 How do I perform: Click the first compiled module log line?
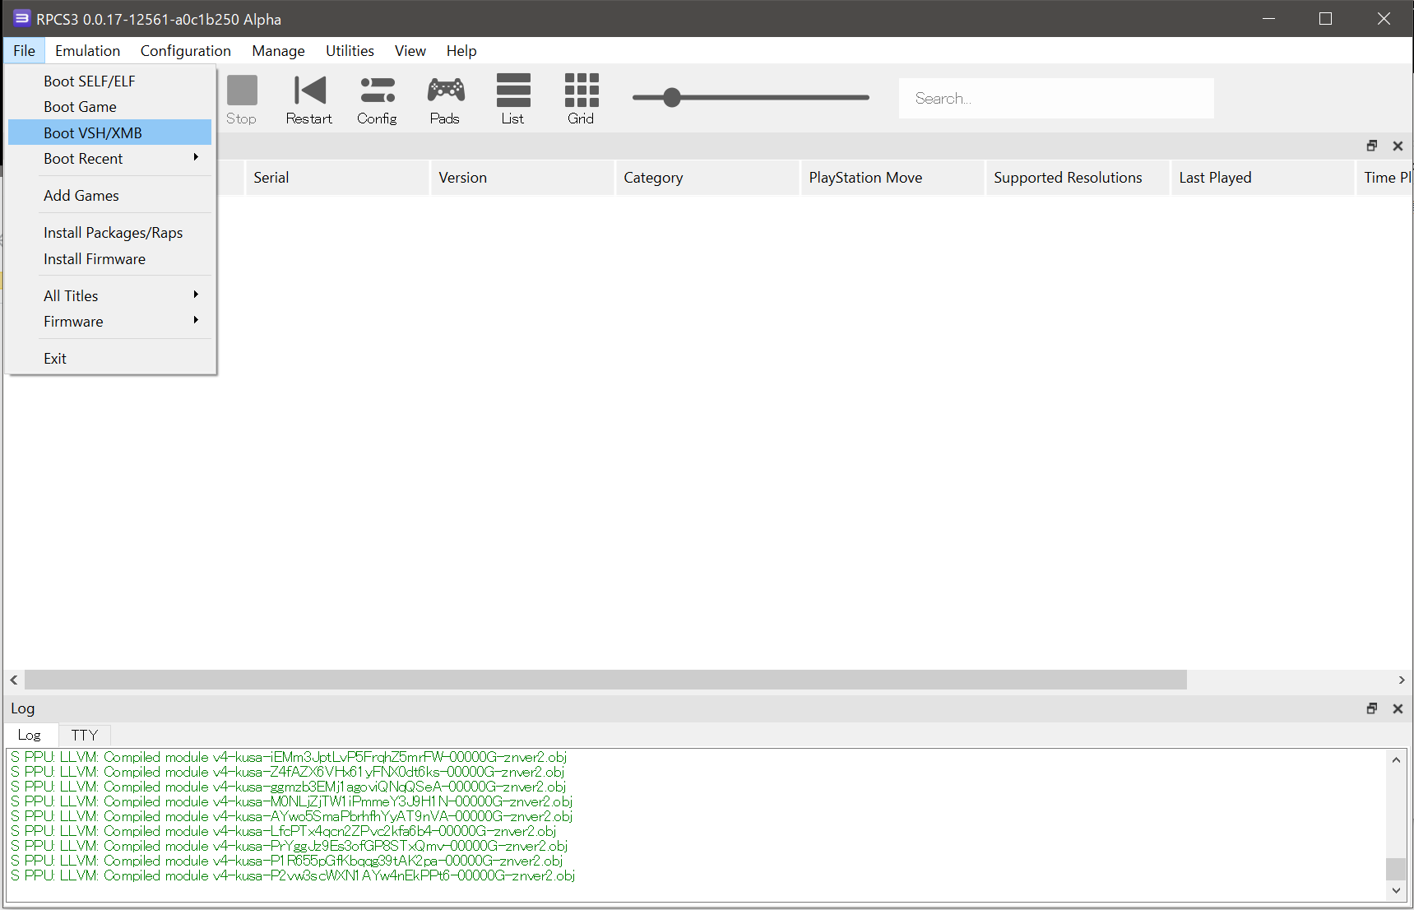tap(289, 757)
